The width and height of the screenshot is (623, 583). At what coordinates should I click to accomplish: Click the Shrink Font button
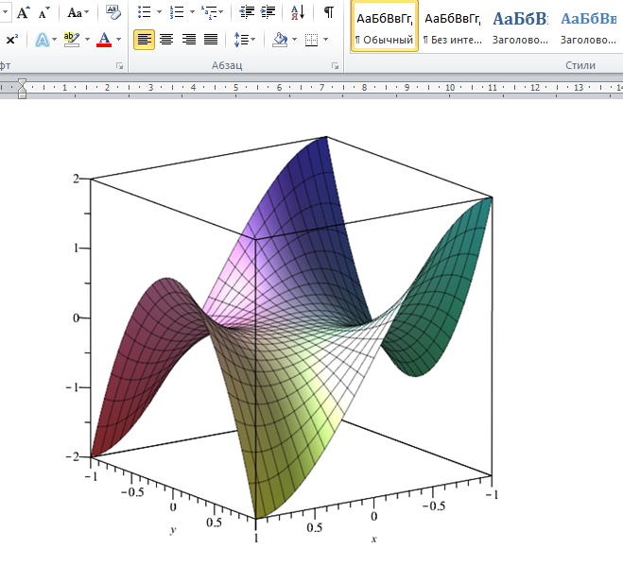click(x=44, y=12)
